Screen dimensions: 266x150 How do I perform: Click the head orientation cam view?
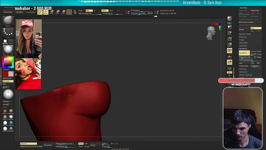pos(211,33)
